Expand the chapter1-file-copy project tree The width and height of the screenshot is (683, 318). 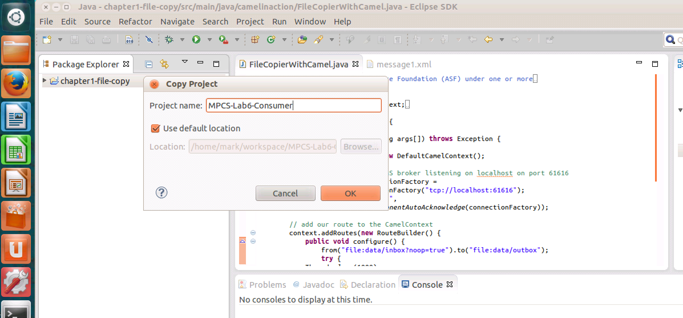point(45,80)
